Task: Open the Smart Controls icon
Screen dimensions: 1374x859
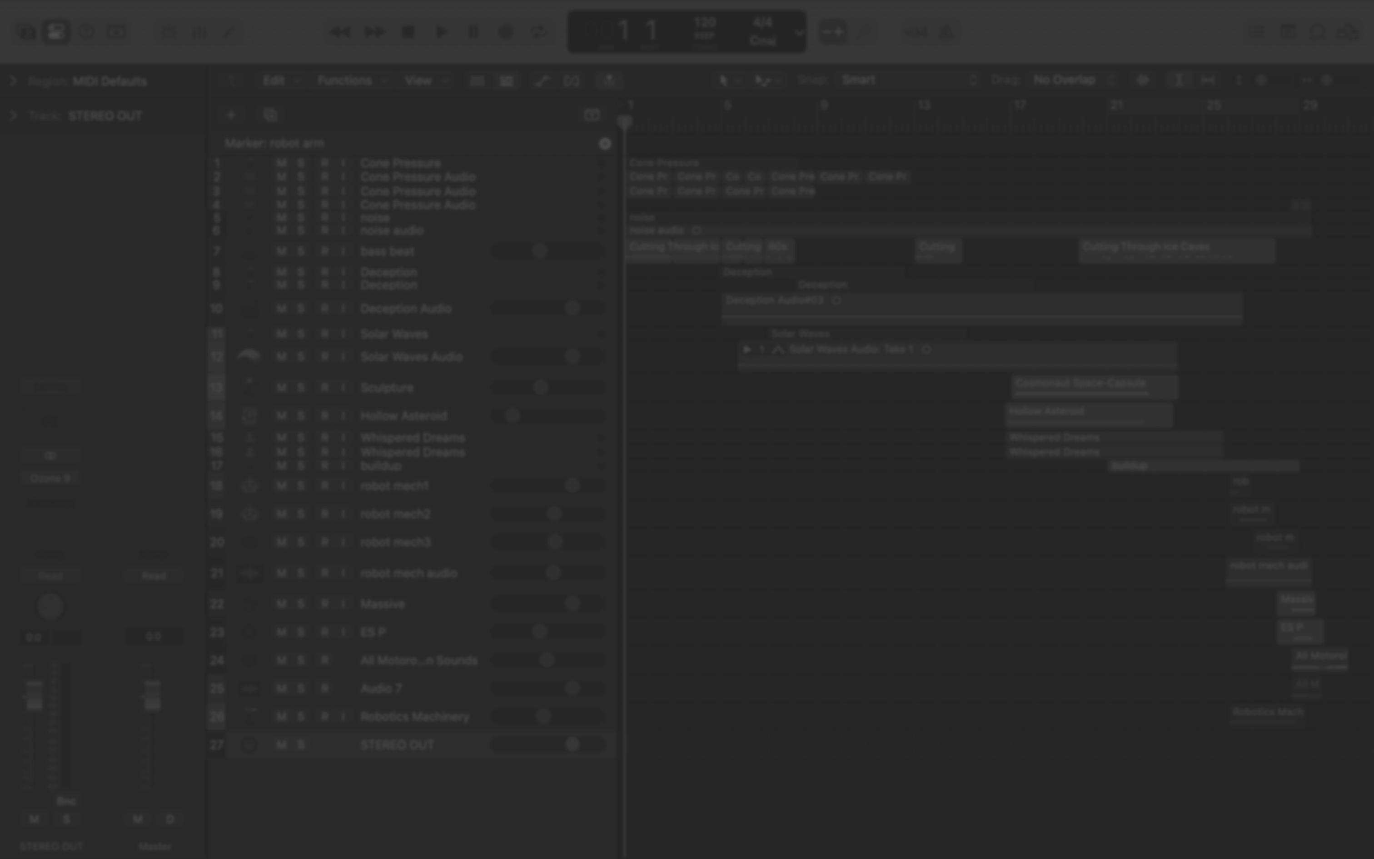Action: pos(169,32)
